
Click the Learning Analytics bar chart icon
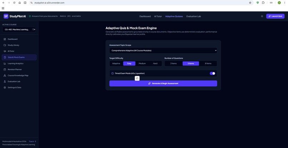coord(5,63)
